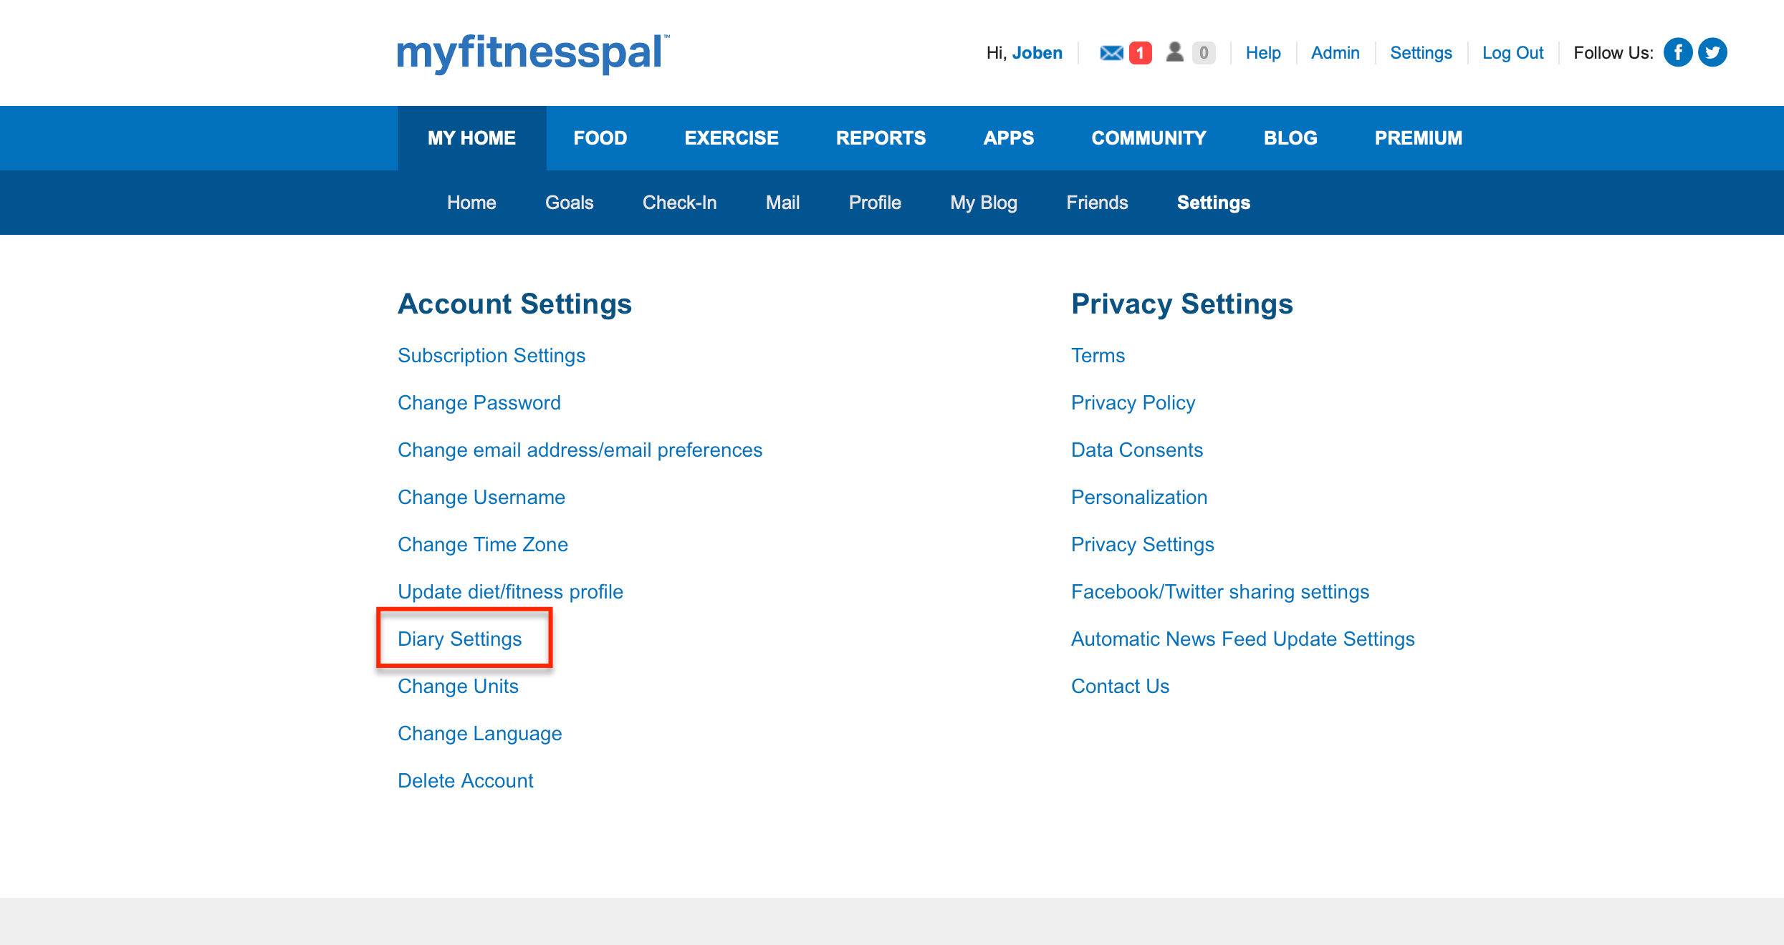Open the Twitter follow icon
This screenshot has height=945, width=1784.
tap(1712, 52)
